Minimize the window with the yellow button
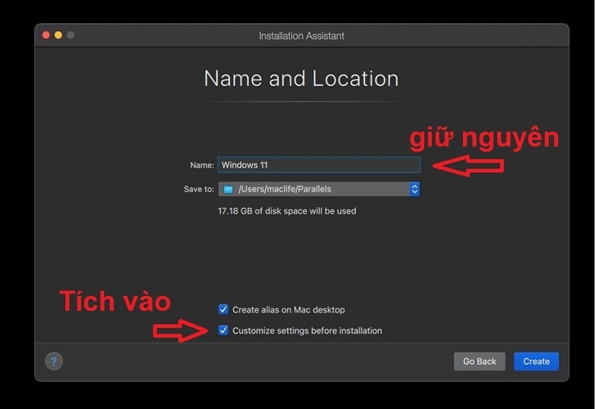596x409 pixels. [x=58, y=35]
